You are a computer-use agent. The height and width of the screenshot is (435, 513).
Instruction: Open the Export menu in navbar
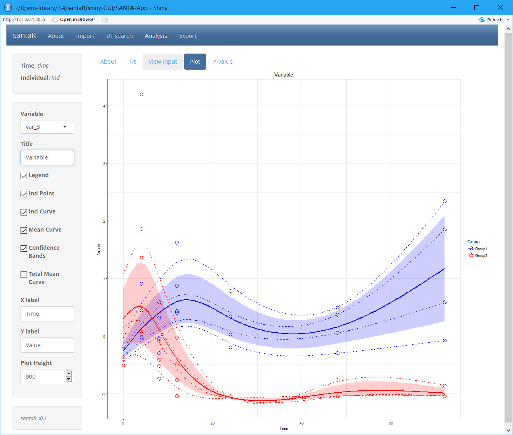(x=188, y=36)
